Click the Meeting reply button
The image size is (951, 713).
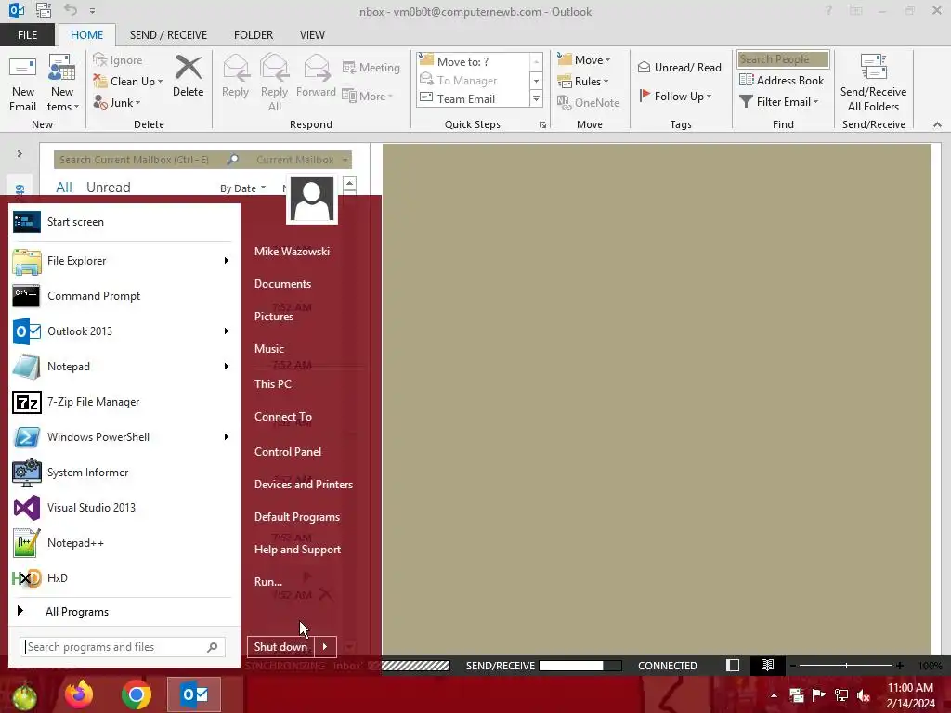click(371, 67)
